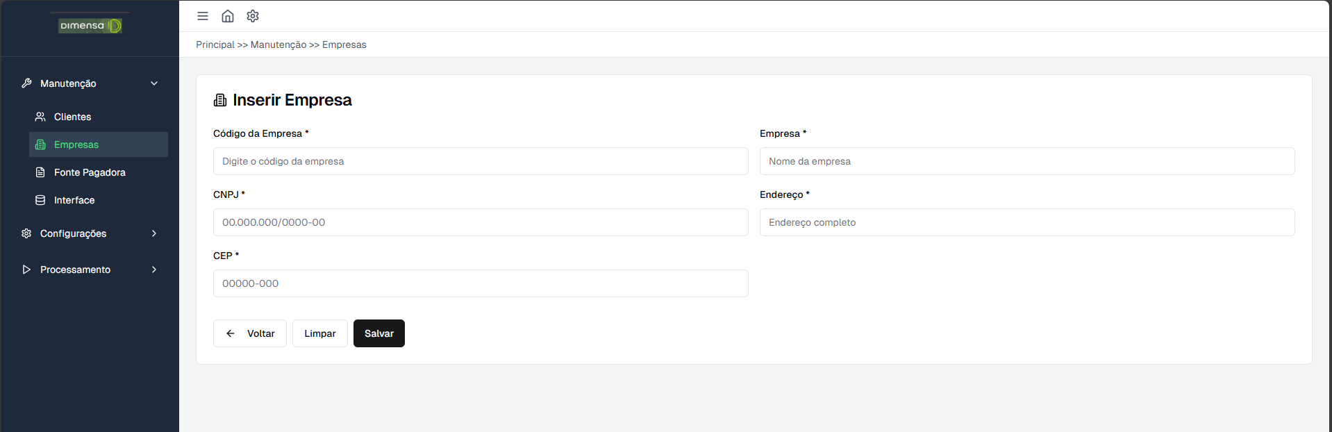Click the settings gear icon in top bar

(253, 16)
